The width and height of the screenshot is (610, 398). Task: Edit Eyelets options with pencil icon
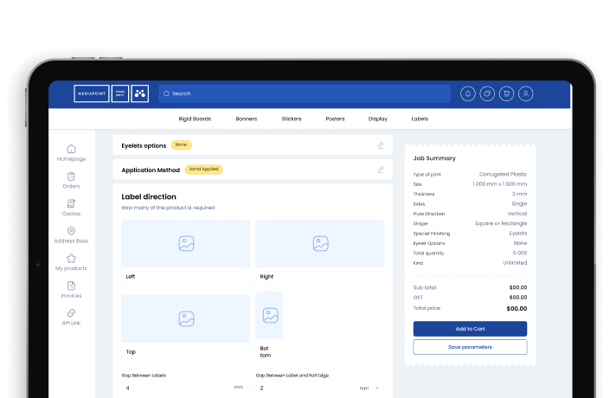tap(381, 145)
